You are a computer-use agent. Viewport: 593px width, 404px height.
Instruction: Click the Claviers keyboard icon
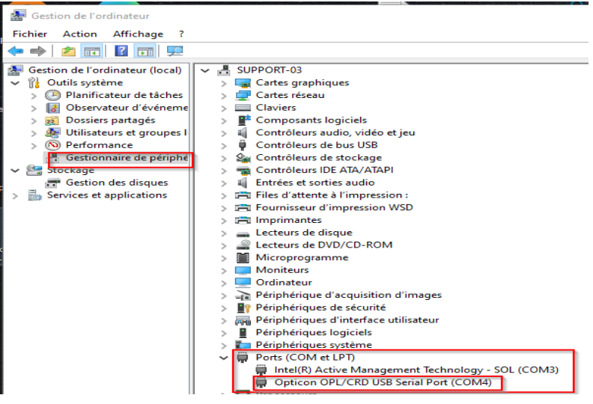coord(243,108)
